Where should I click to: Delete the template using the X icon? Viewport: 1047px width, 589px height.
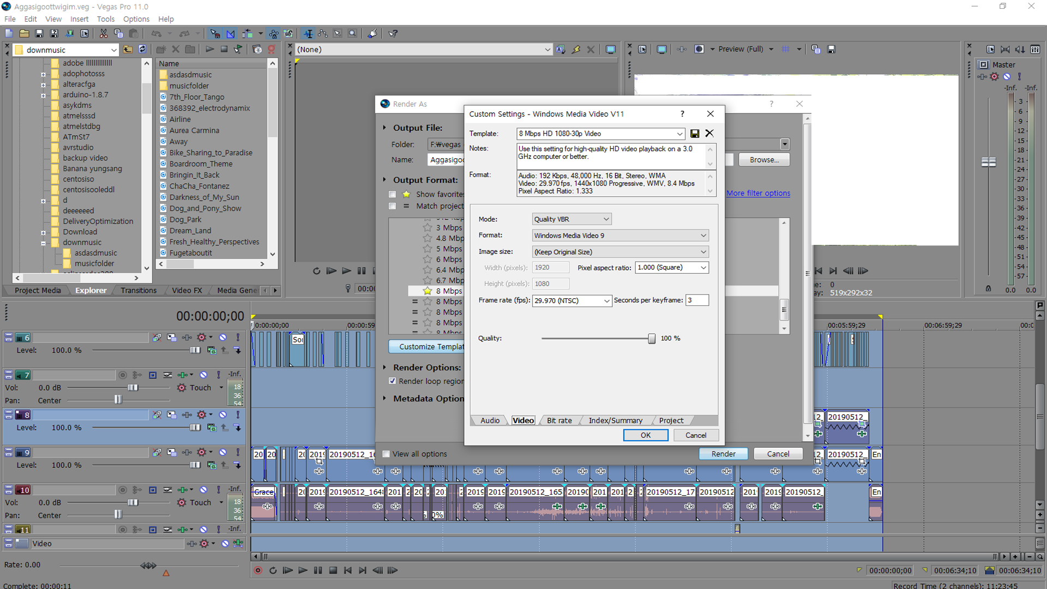(709, 134)
